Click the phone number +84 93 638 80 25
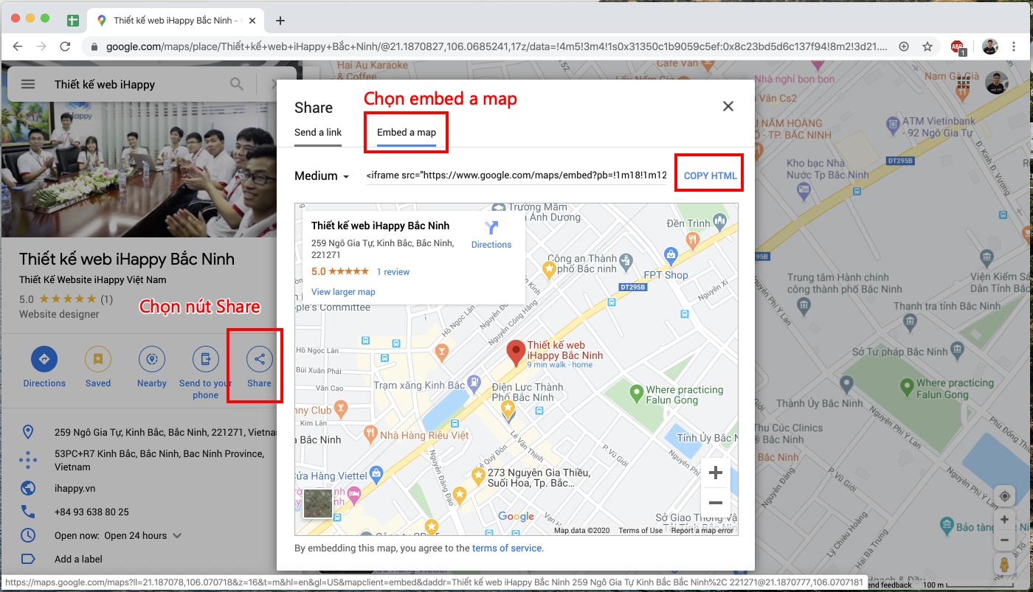The height and width of the screenshot is (592, 1033). coord(91,512)
